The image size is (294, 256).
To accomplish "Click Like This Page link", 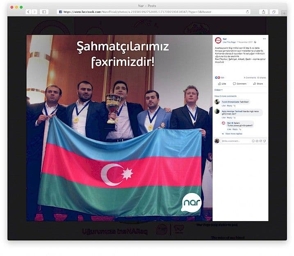I will pyautogui.click(x=229, y=42).
